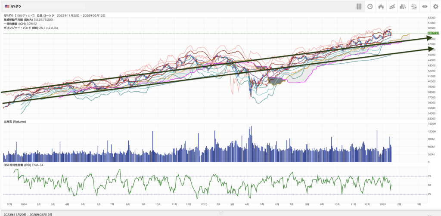
Task: Open chart settings gear icon
Action: (x=435, y=6)
